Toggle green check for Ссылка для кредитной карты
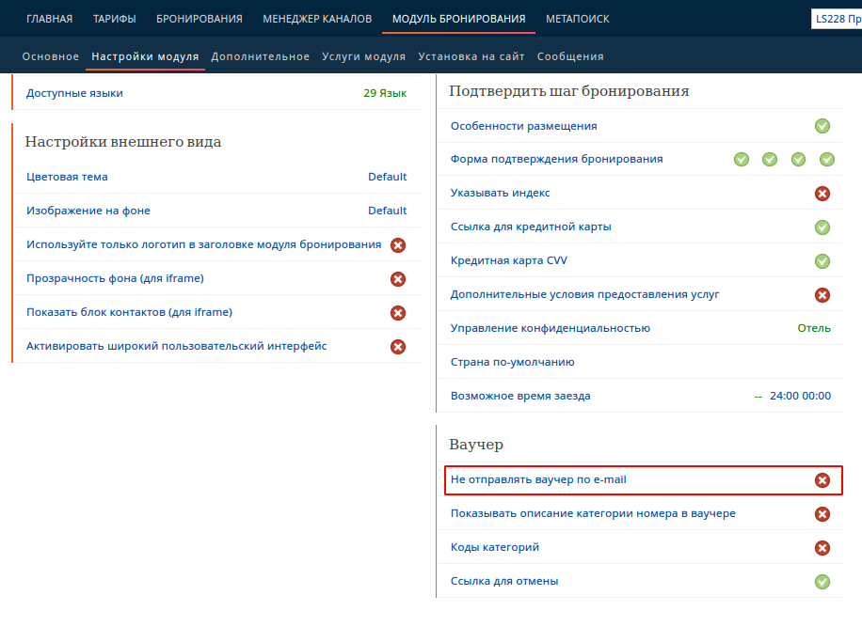Screen dimensions: 862x627 pyautogui.click(x=822, y=227)
